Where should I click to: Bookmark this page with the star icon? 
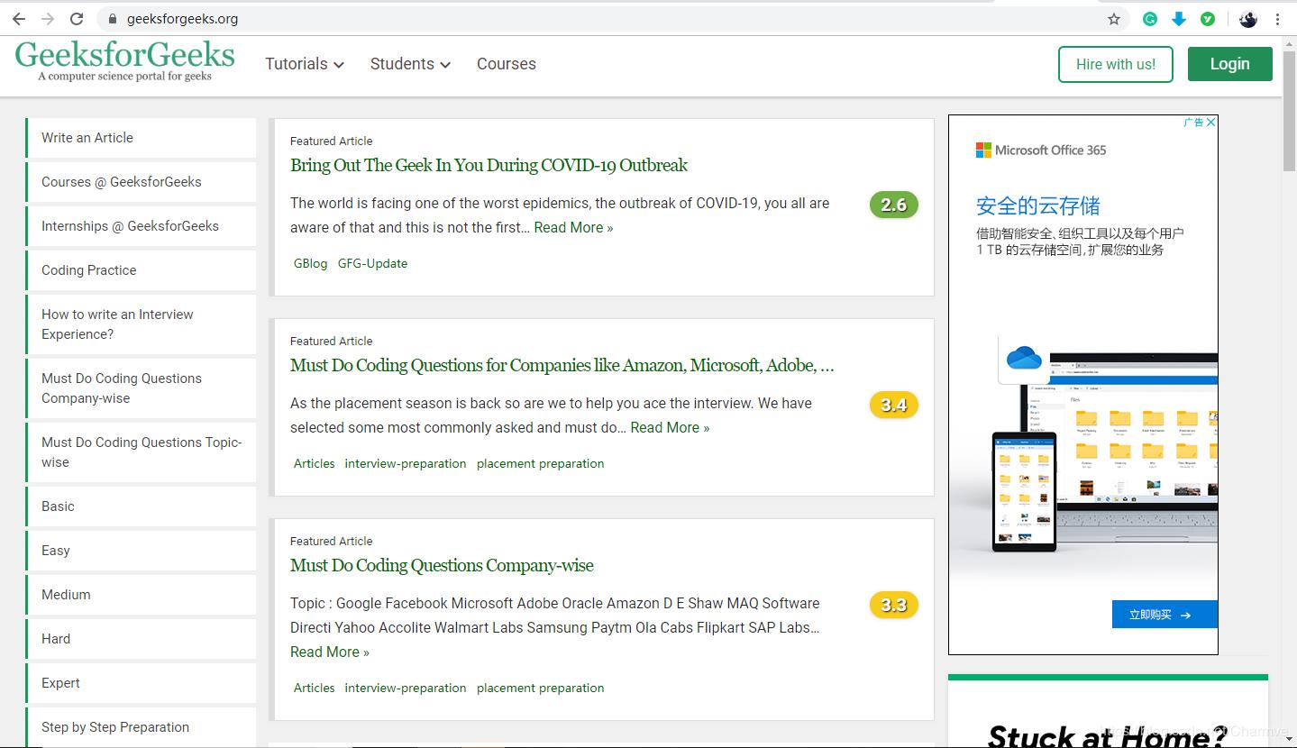click(1114, 19)
